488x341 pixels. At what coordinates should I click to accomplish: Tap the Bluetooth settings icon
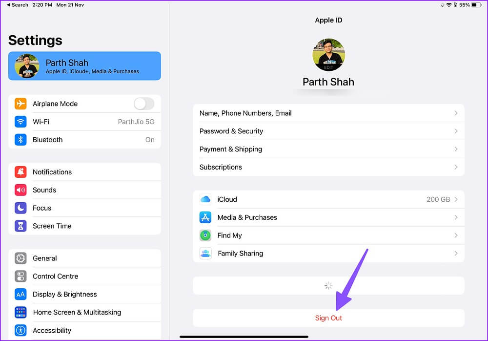click(20, 140)
